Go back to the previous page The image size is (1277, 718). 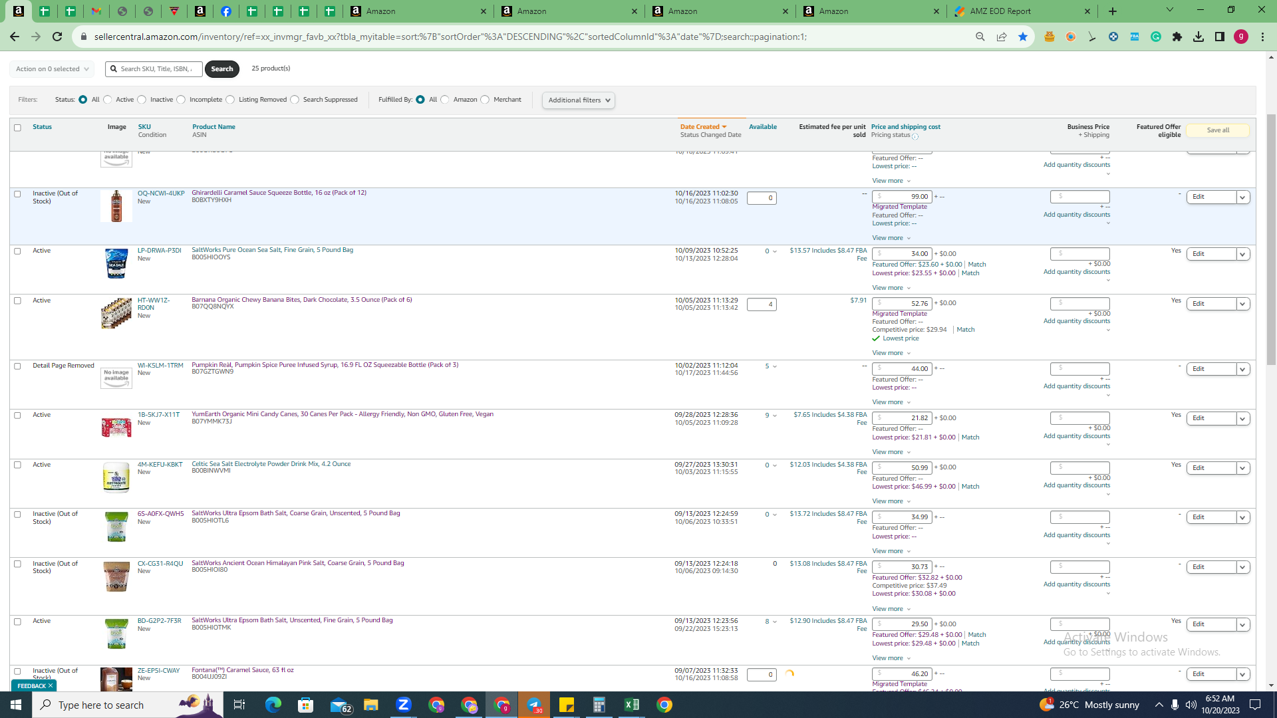point(14,37)
